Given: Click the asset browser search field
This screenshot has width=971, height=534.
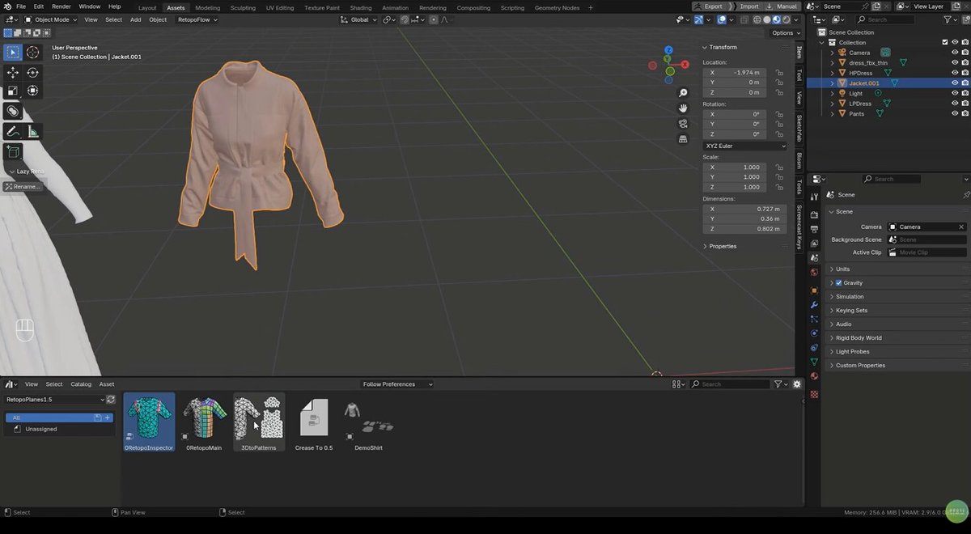Looking at the screenshot, I should click(731, 384).
